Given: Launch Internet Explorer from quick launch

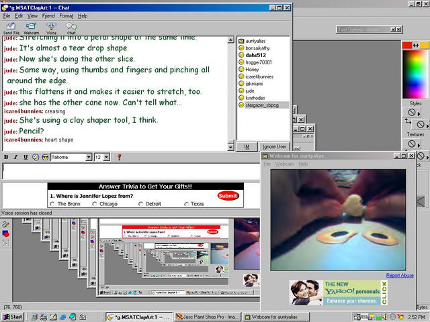Looking at the screenshot, I should [x=62, y=317].
